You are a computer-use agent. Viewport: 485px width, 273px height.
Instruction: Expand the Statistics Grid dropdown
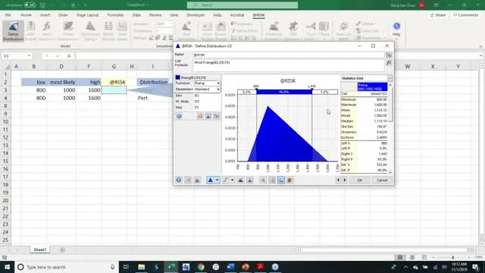pos(390,78)
